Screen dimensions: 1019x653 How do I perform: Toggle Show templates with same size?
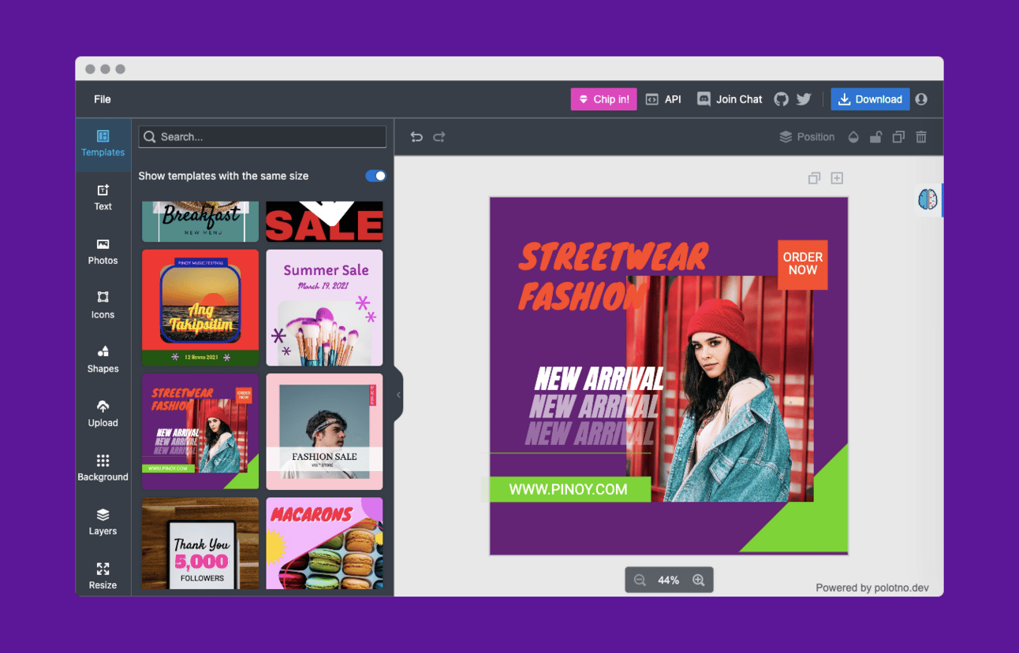click(376, 176)
